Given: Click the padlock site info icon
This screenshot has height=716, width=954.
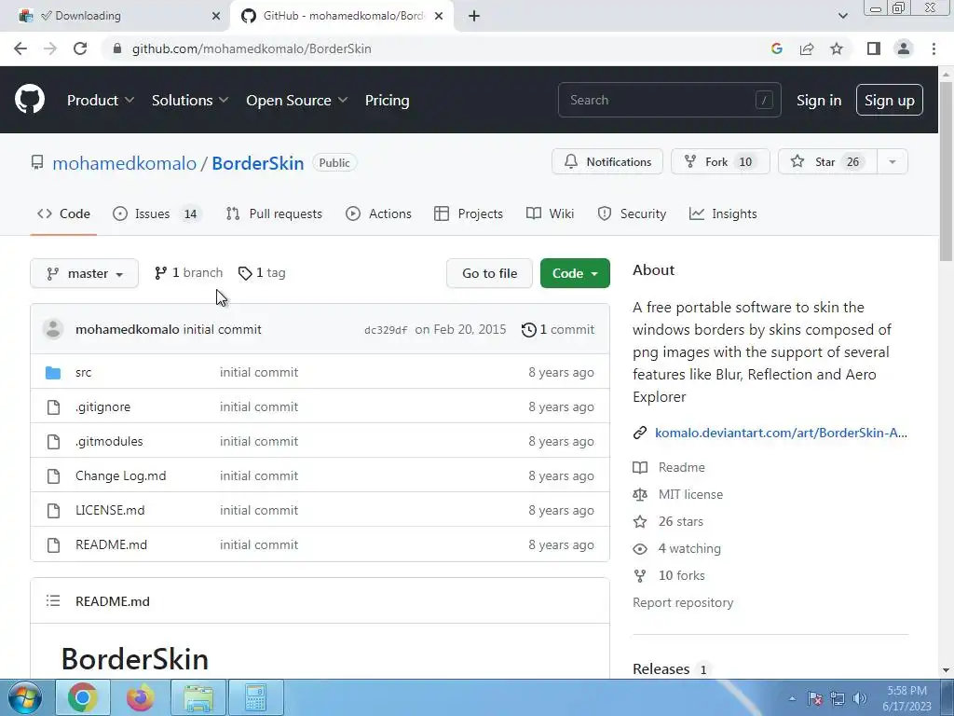Looking at the screenshot, I should click(117, 48).
